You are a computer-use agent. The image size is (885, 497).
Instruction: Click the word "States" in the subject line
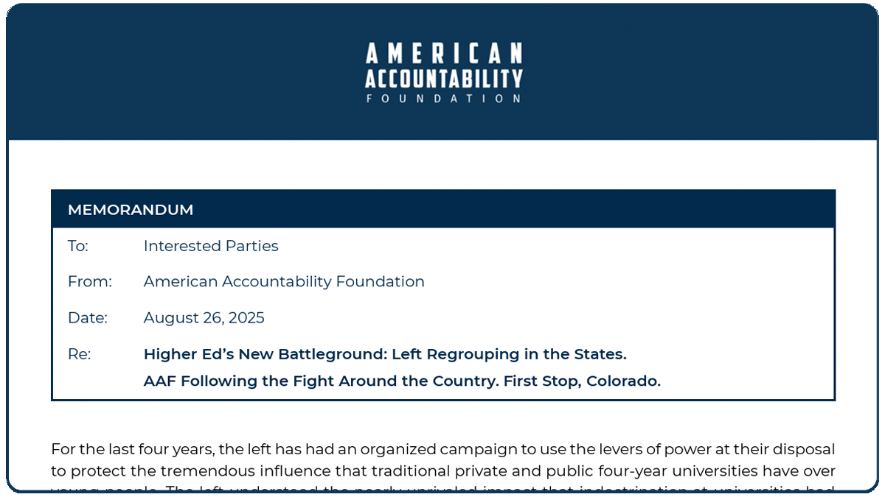(x=597, y=354)
